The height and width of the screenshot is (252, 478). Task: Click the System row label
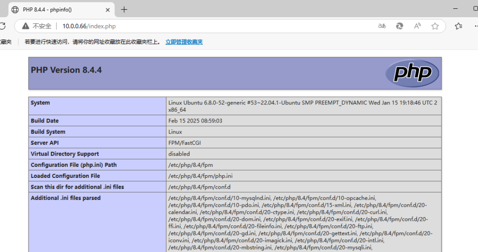(x=40, y=102)
